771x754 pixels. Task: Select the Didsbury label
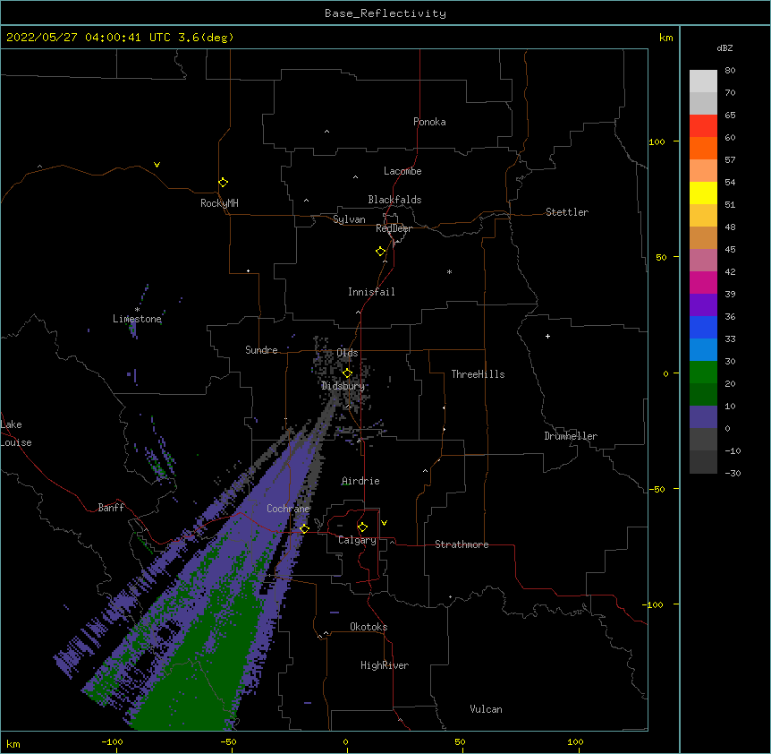pos(343,386)
